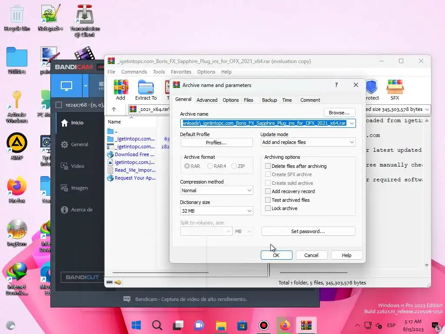This screenshot has width=445, height=334.
Task: Click the Name column header in WinRAR
Action: coord(114,122)
